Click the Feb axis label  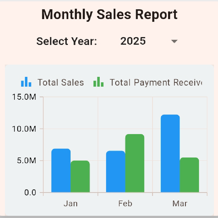pyautogui.click(x=125, y=204)
